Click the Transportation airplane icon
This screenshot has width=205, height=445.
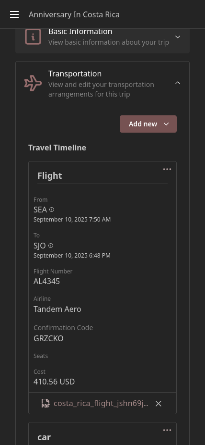[33, 83]
